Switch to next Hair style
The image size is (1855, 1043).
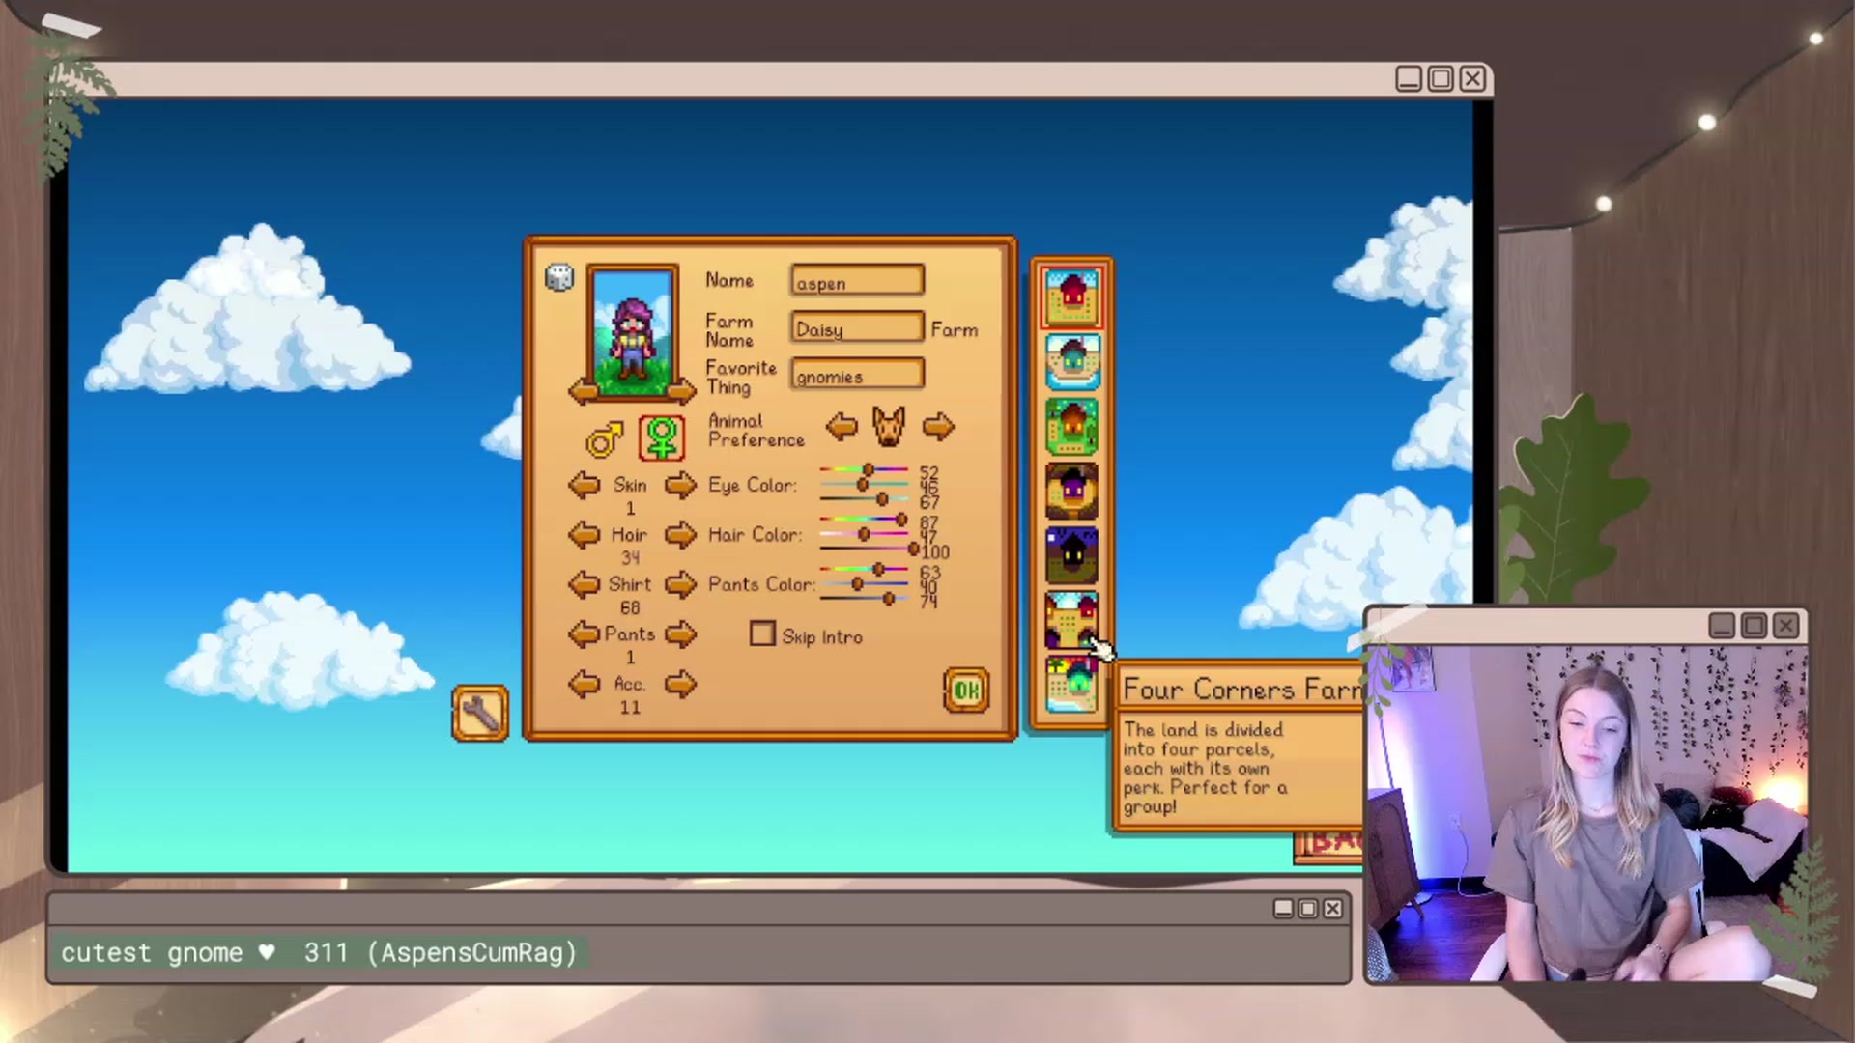coord(680,534)
